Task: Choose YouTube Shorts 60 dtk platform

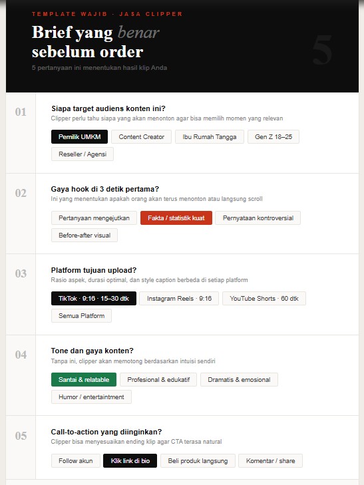Action: (x=264, y=299)
